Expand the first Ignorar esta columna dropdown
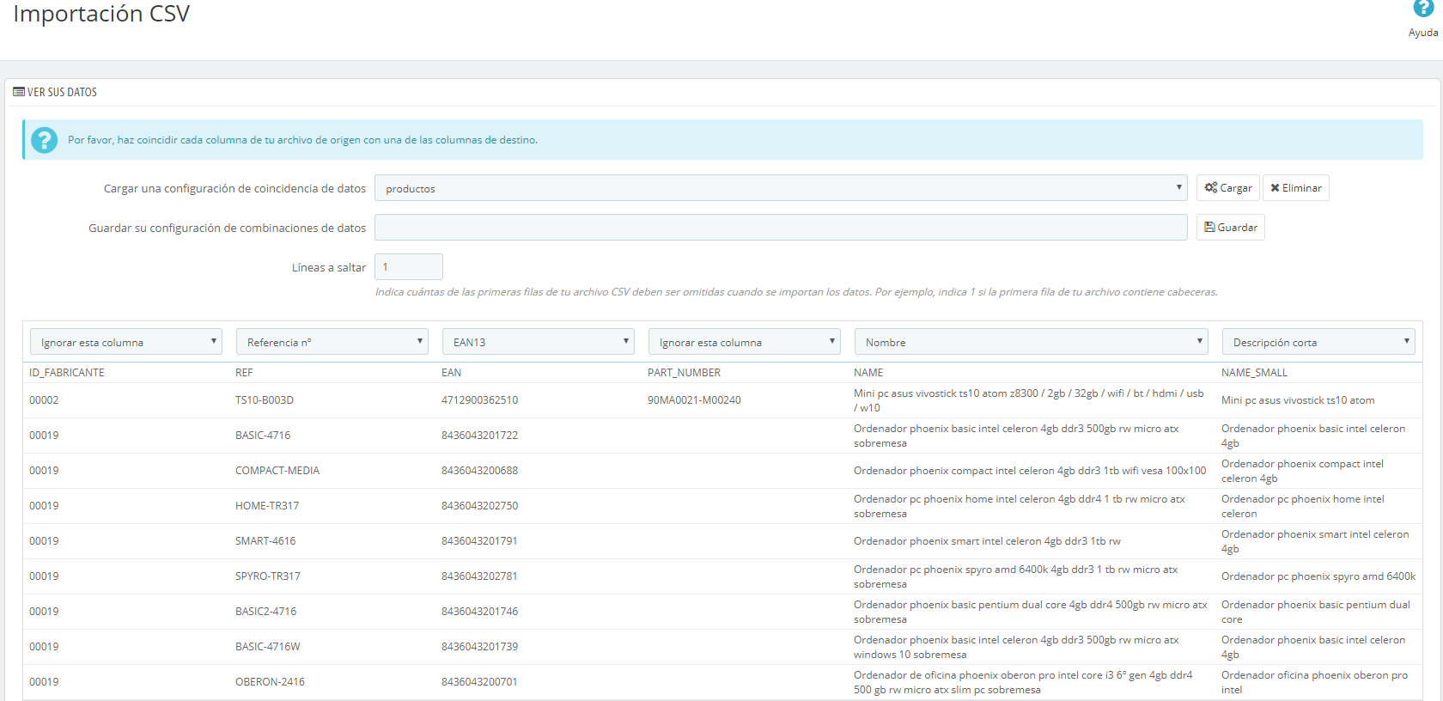The image size is (1443, 701). pos(126,342)
